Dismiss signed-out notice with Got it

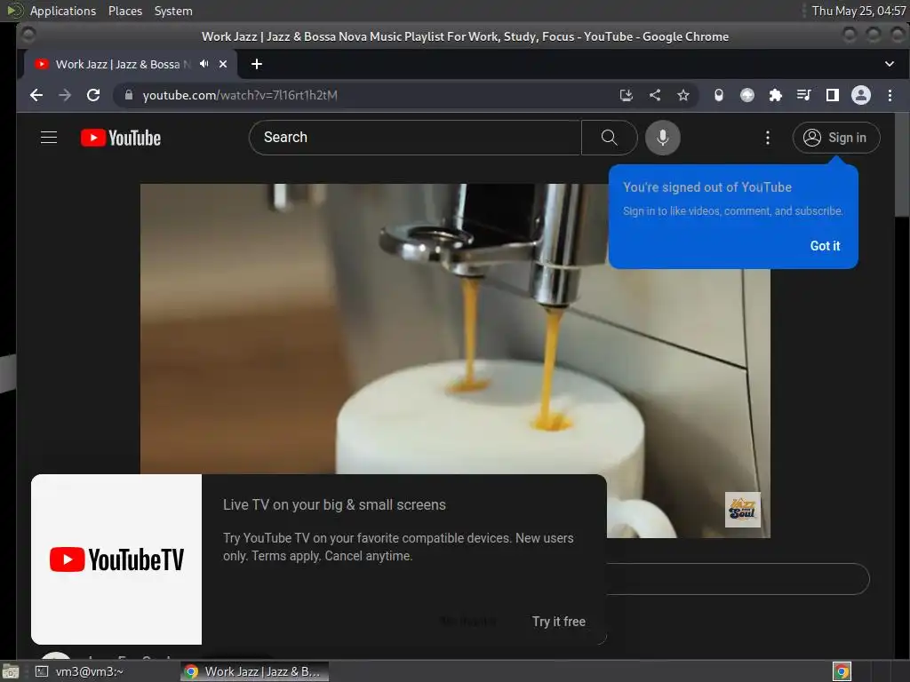[x=825, y=246]
